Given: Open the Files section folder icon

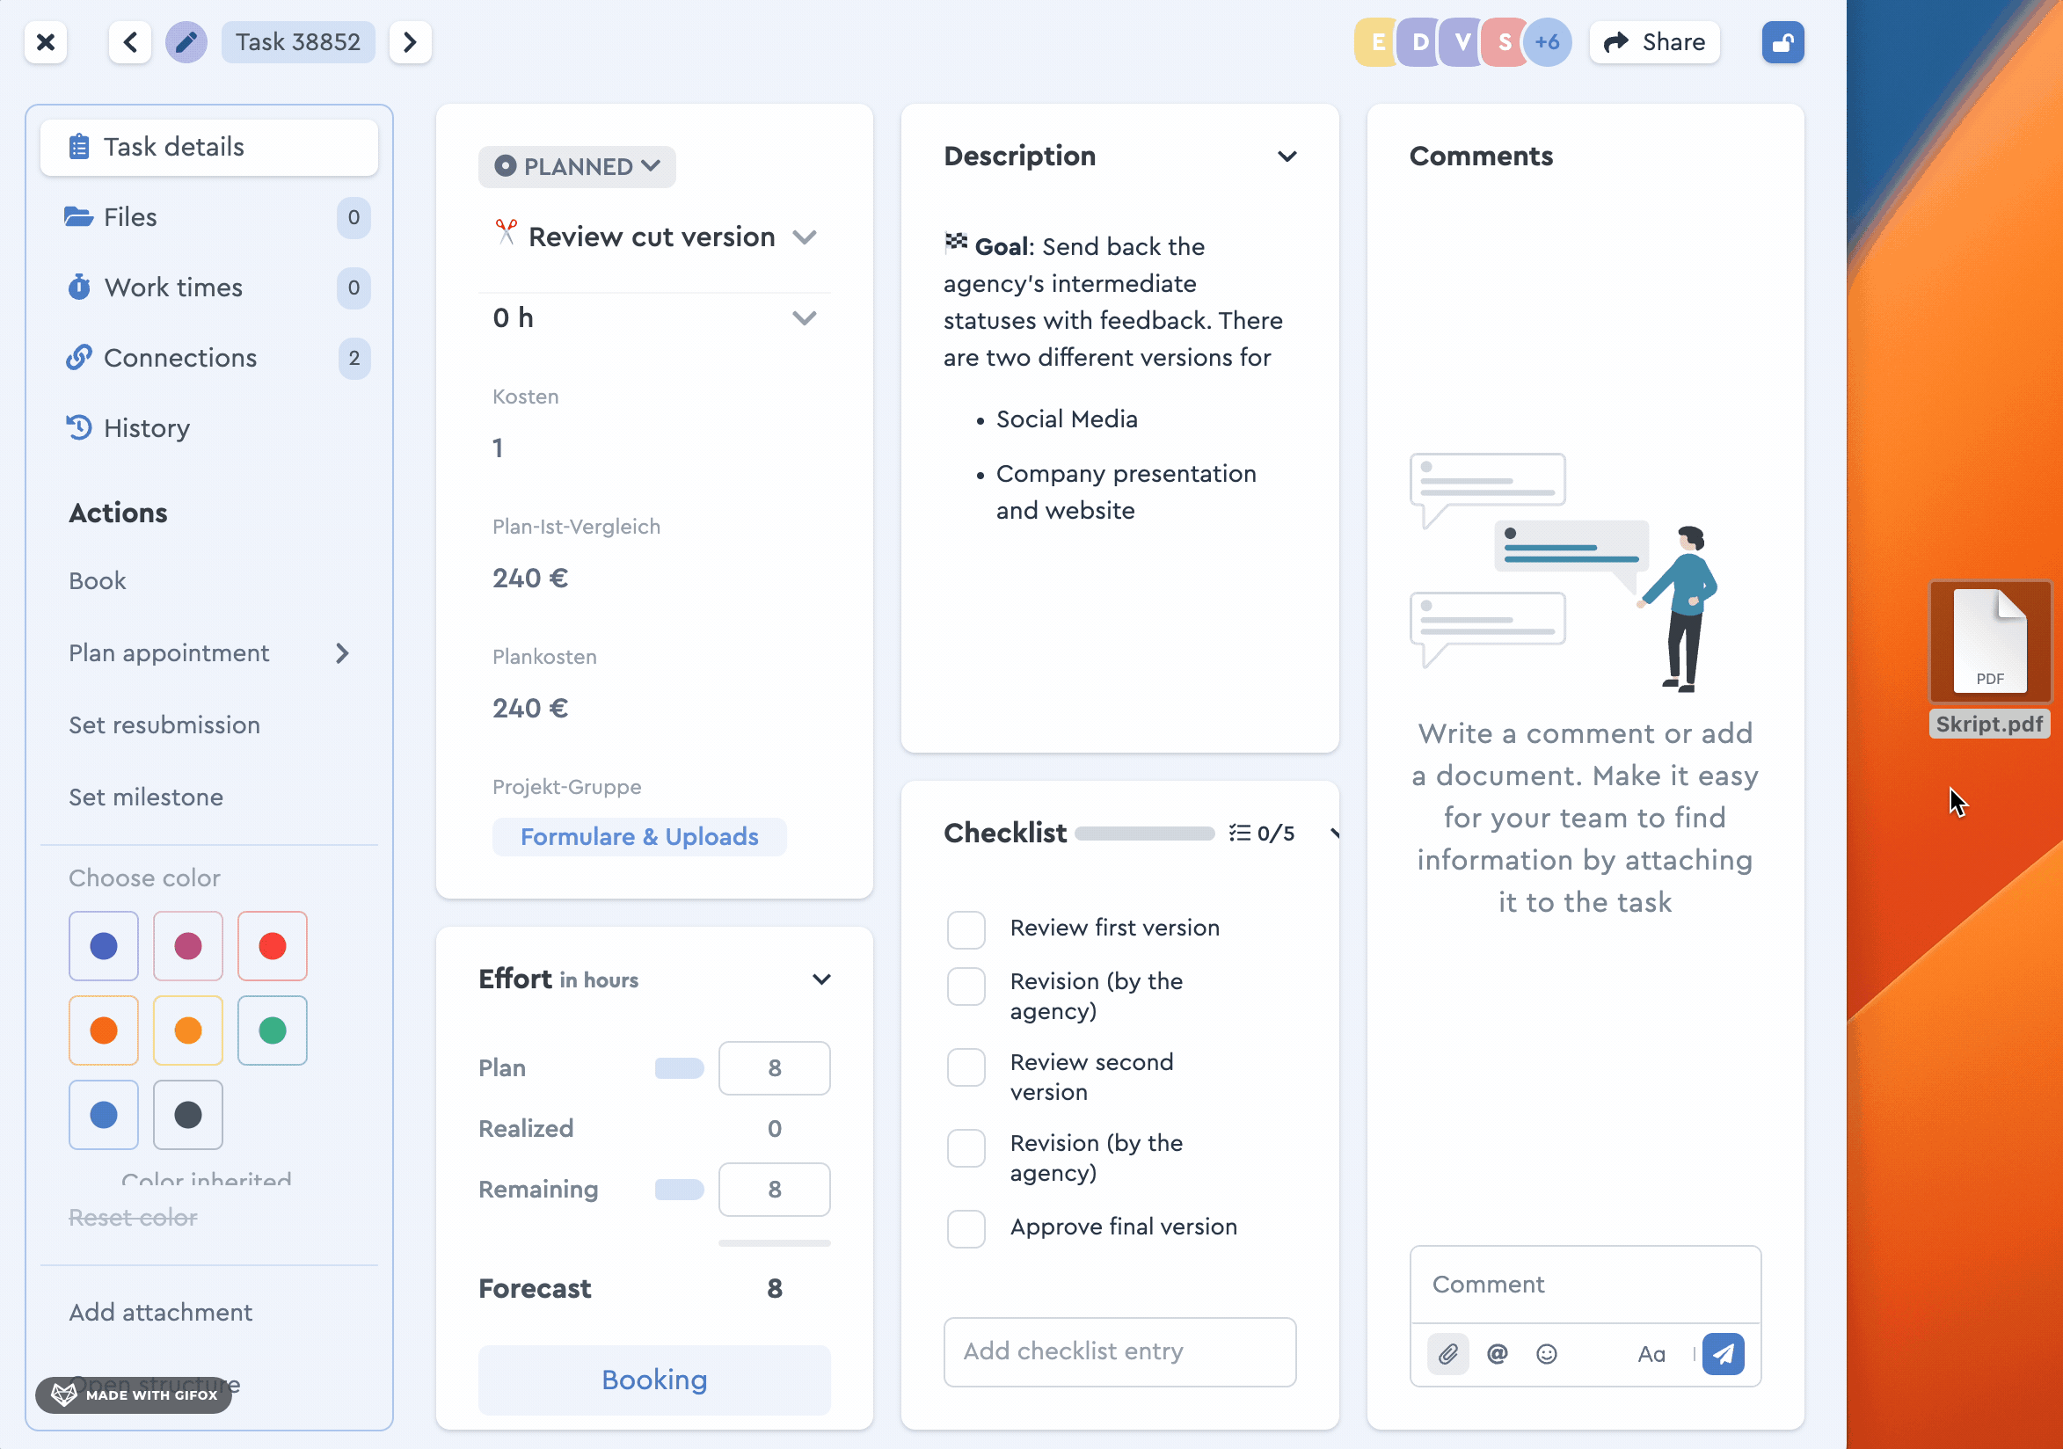Looking at the screenshot, I should [x=79, y=216].
